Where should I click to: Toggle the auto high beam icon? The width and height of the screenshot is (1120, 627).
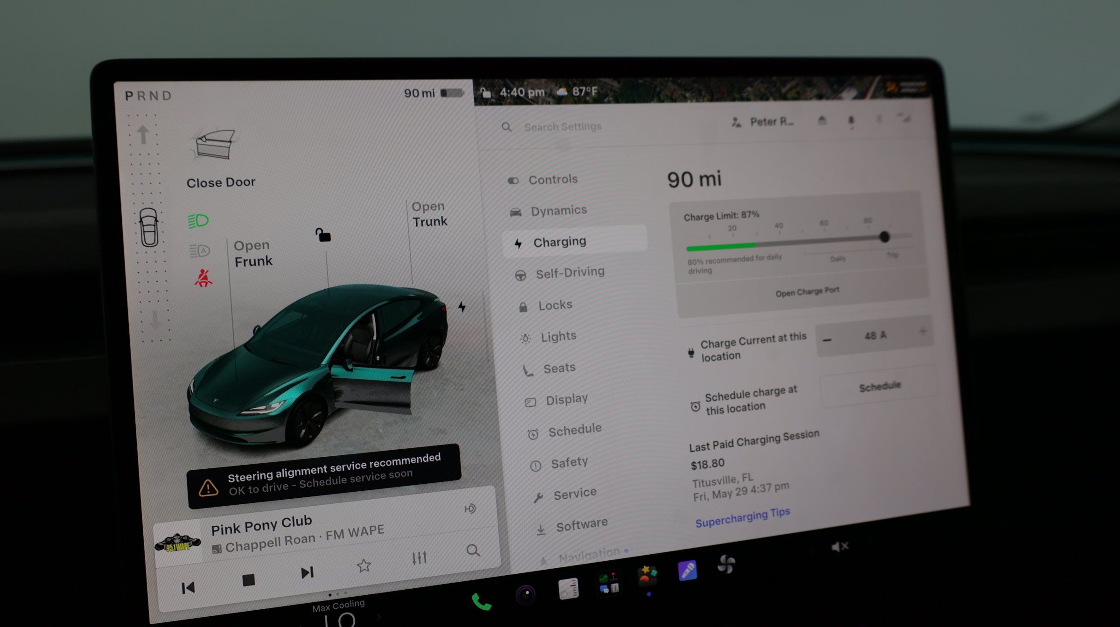pyautogui.click(x=200, y=251)
